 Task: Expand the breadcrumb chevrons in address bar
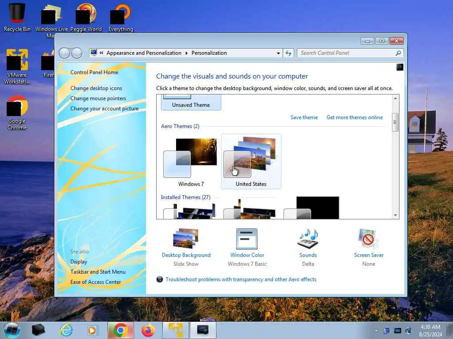point(101,53)
